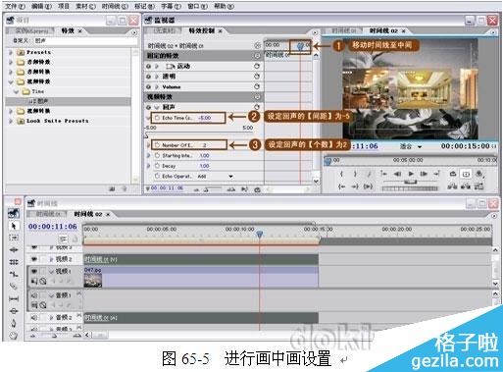
Task: Click the program monitor Play button
Action: click(x=411, y=174)
